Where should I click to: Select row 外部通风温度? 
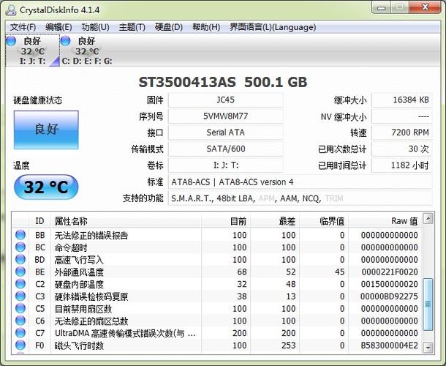coord(217,272)
